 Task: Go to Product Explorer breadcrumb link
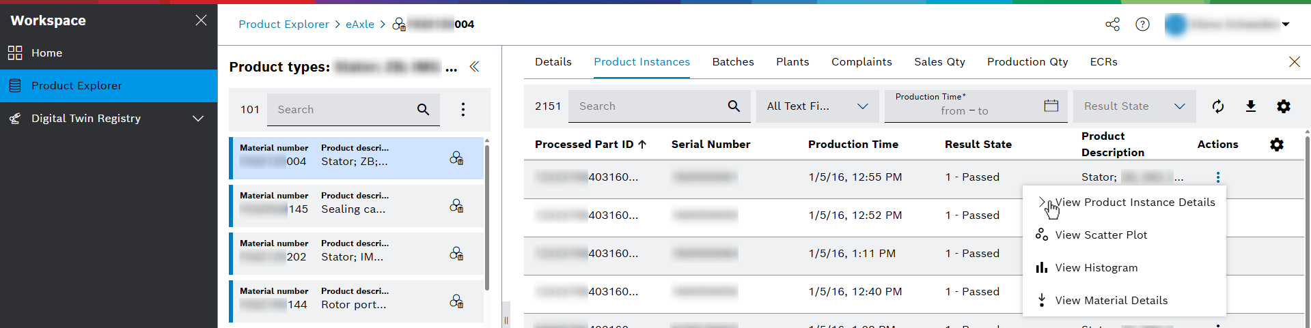(x=284, y=24)
